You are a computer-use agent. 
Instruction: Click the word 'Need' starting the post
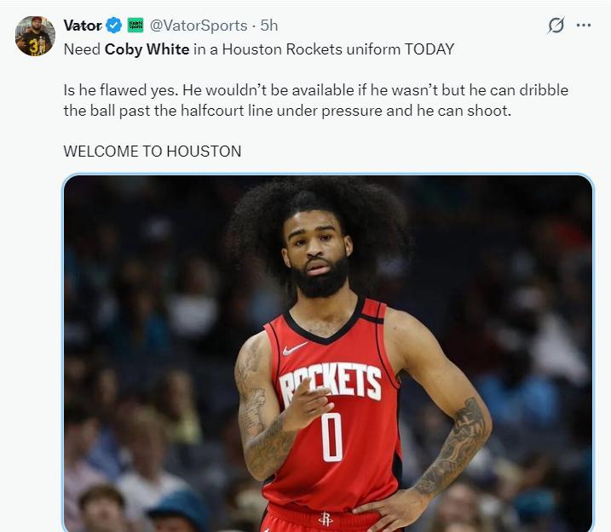(x=82, y=49)
